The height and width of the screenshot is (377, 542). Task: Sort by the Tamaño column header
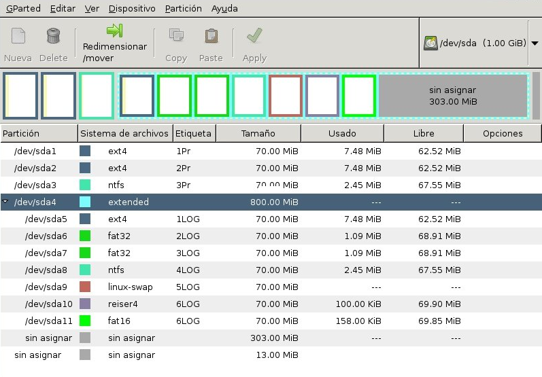(258, 134)
